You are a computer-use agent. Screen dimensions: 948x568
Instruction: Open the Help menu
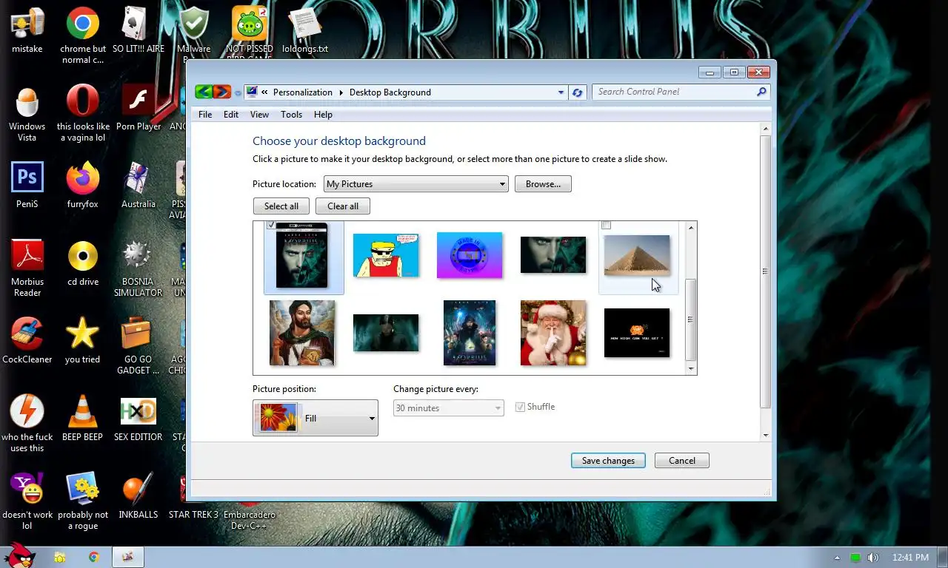(323, 115)
